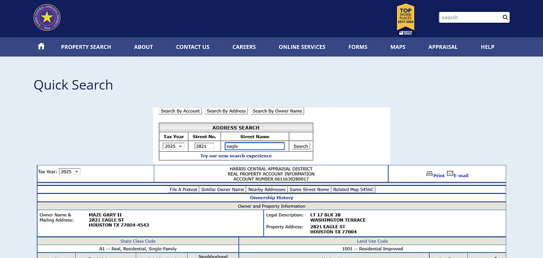The width and height of the screenshot is (543, 258).
Task: Click the Search button in Address Search
Action: coord(301,146)
